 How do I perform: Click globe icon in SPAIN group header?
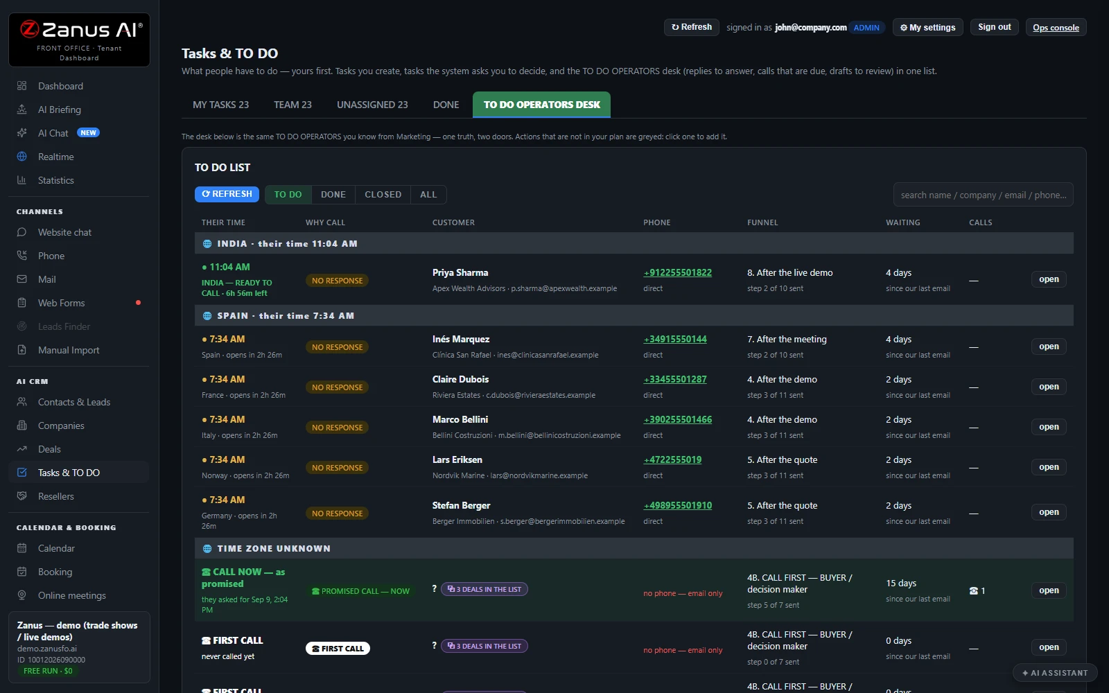(207, 316)
